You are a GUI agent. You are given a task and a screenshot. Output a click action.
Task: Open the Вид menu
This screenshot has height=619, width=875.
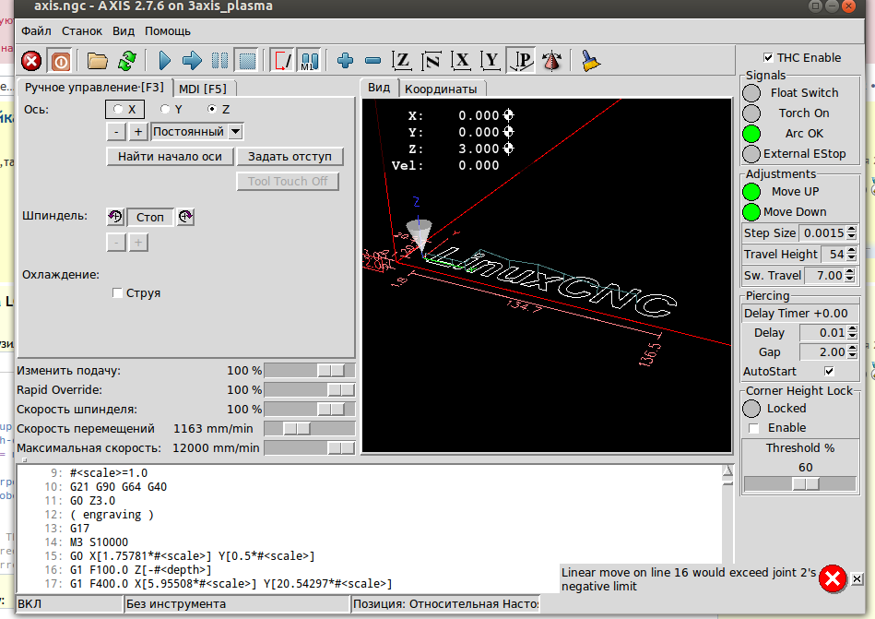point(124,31)
